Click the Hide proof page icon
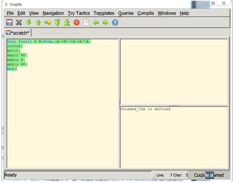 pos(86,22)
